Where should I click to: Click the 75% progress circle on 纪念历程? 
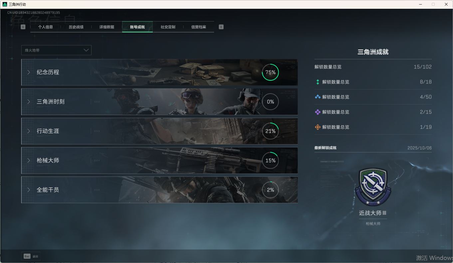pos(270,72)
